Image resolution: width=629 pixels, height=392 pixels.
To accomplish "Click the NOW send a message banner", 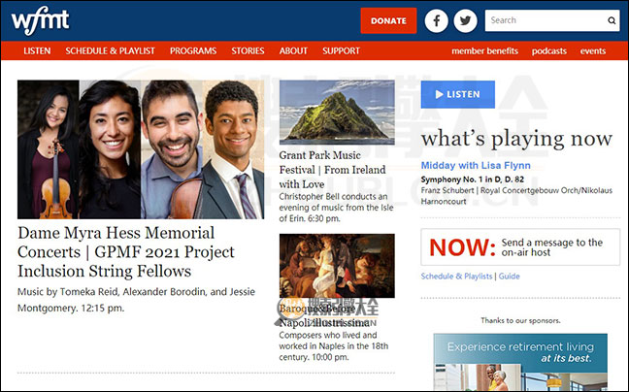I will pyautogui.click(x=520, y=246).
